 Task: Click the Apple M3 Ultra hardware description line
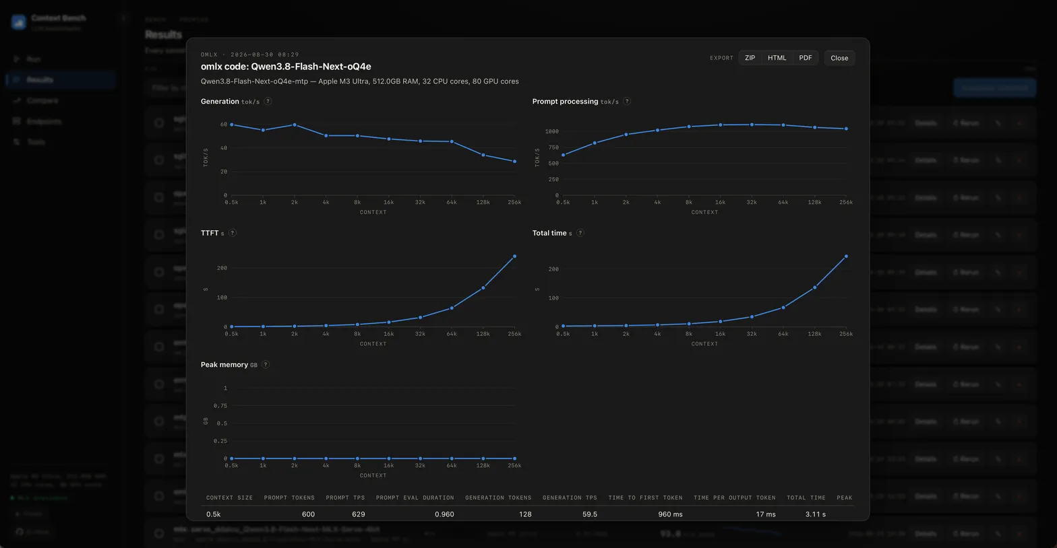359,81
